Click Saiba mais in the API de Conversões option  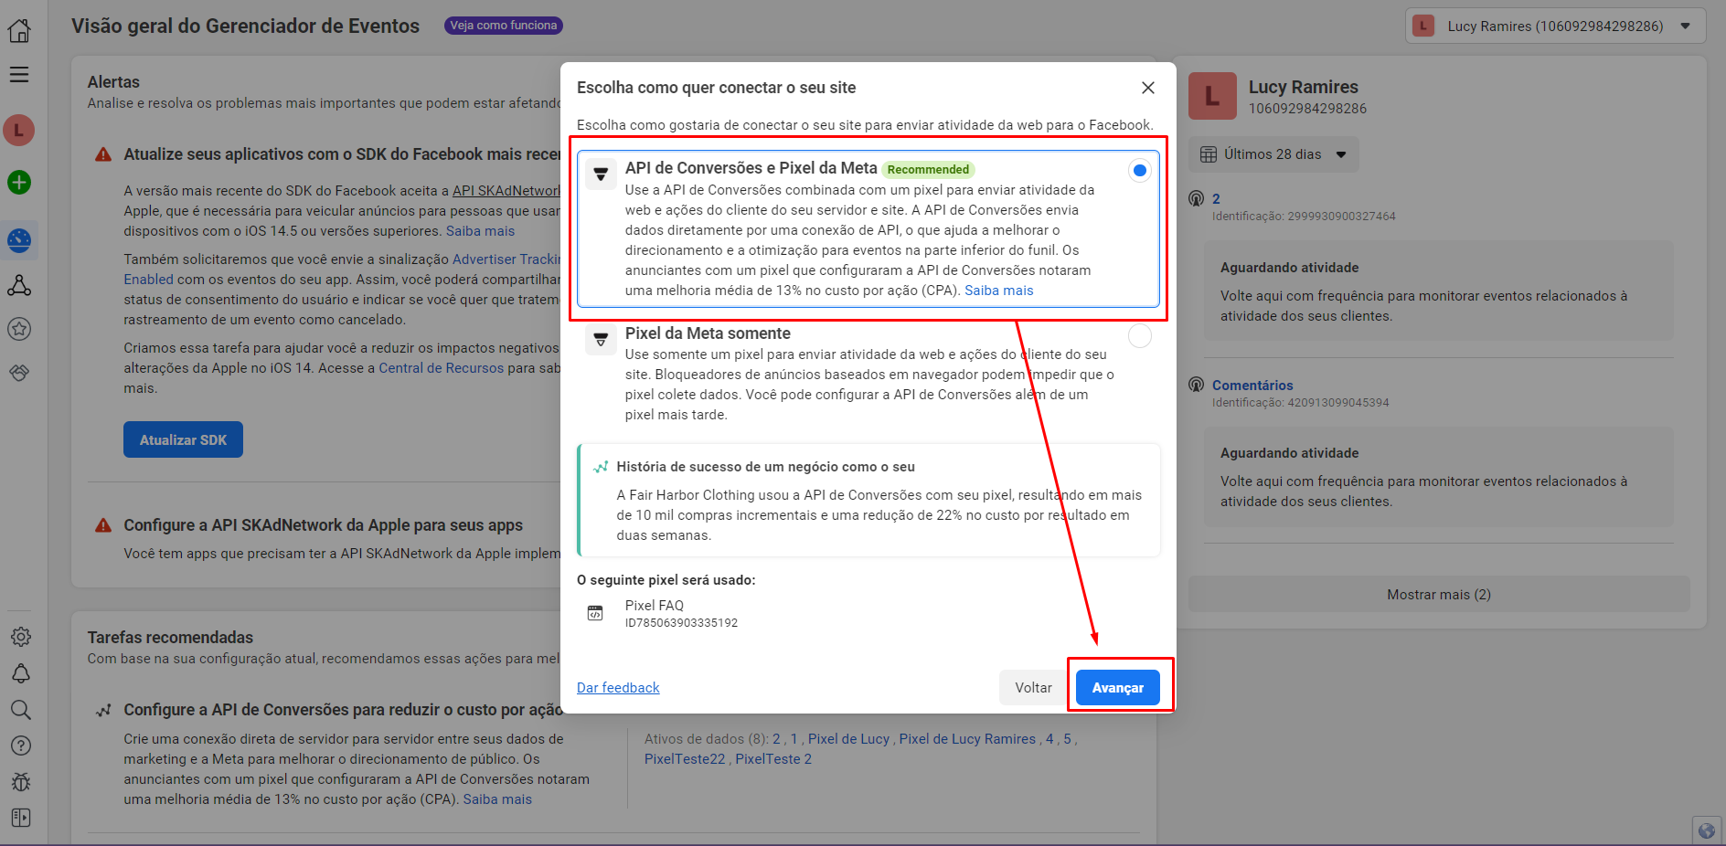[x=999, y=291]
